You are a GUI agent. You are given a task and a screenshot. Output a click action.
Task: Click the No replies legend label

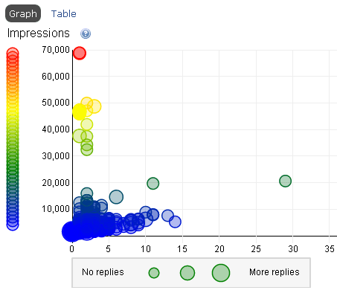pos(103,272)
